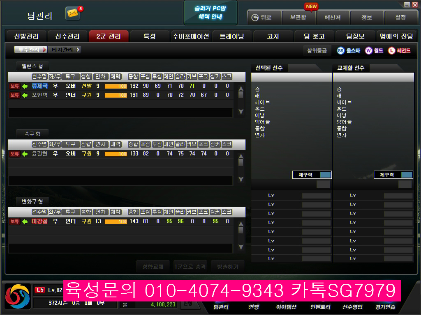
Task: Open the 메신저 messenger
Action: click(332, 18)
